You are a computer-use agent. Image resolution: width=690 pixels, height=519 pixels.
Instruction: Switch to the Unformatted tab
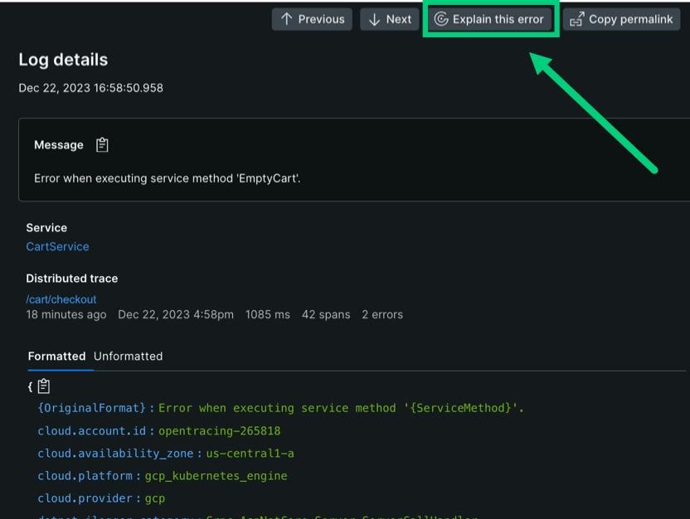(x=128, y=357)
